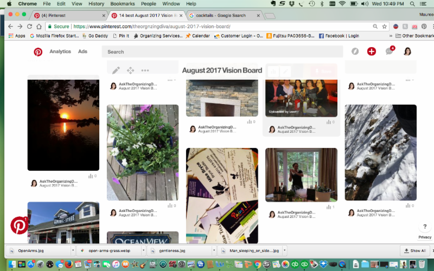Open the board's three-dot more options
434x271 pixels.
(145, 70)
